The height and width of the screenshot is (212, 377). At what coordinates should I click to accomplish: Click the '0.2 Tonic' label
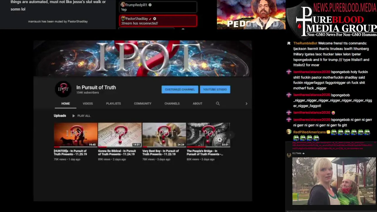tap(297, 153)
